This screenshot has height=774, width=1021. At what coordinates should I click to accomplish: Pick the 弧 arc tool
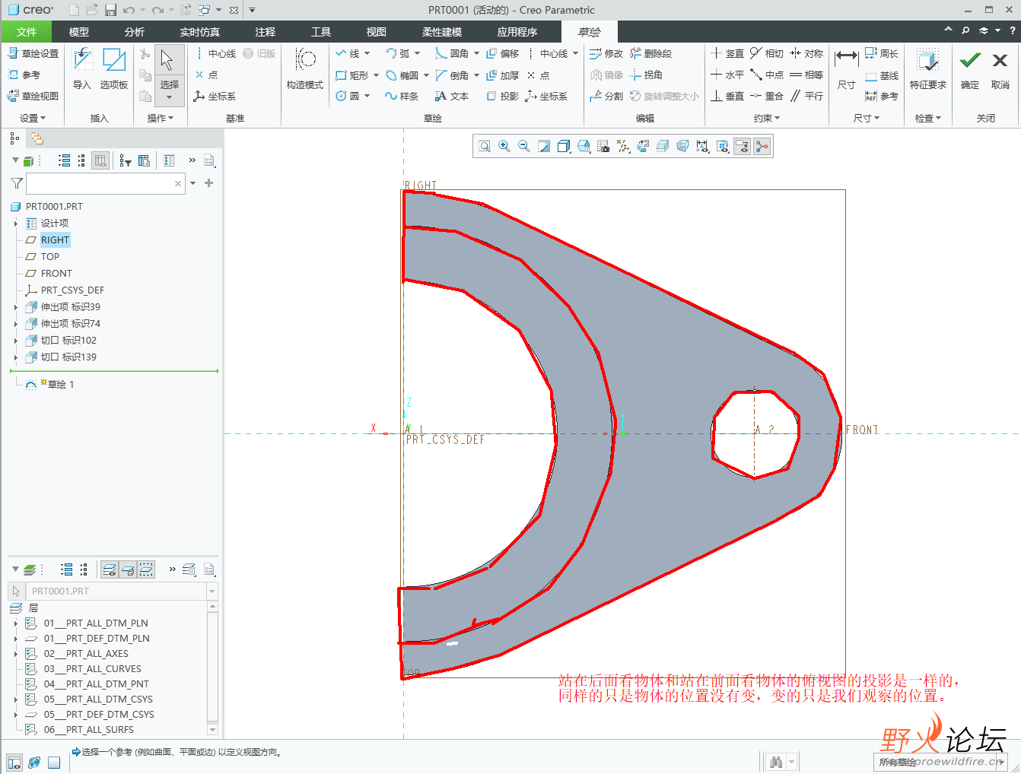point(398,53)
